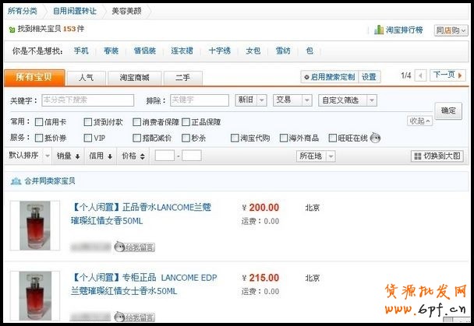
Task: Enable the 货到付款 checkbox
Action: tap(87, 122)
